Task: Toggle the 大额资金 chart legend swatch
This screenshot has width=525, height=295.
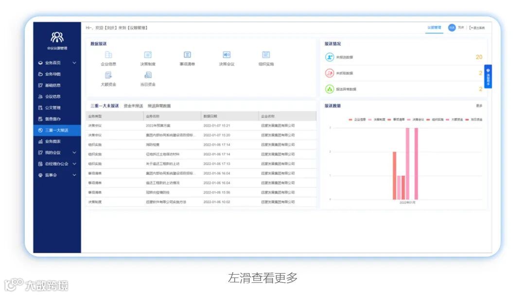Action: tap(448, 120)
